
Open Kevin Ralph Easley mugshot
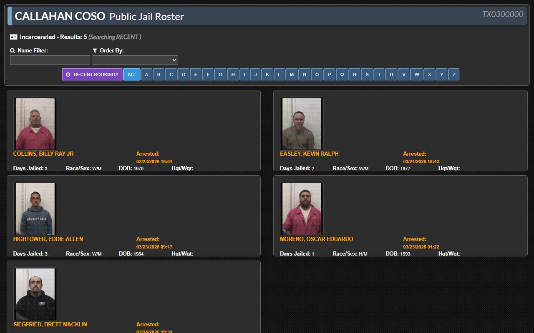pos(302,124)
